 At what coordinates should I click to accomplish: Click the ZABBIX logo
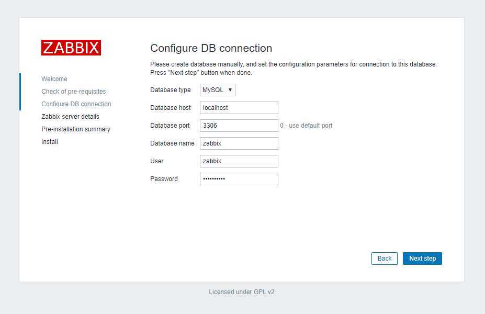pos(71,48)
